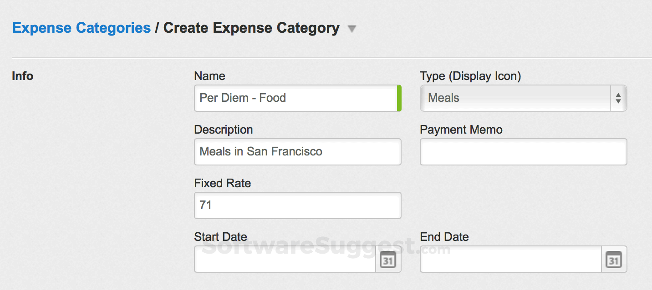Expand the triangle next to Create Expense Category

[x=351, y=29]
